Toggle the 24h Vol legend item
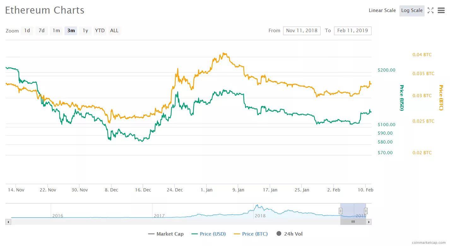This screenshot has height=246, width=450. point(289,234)
